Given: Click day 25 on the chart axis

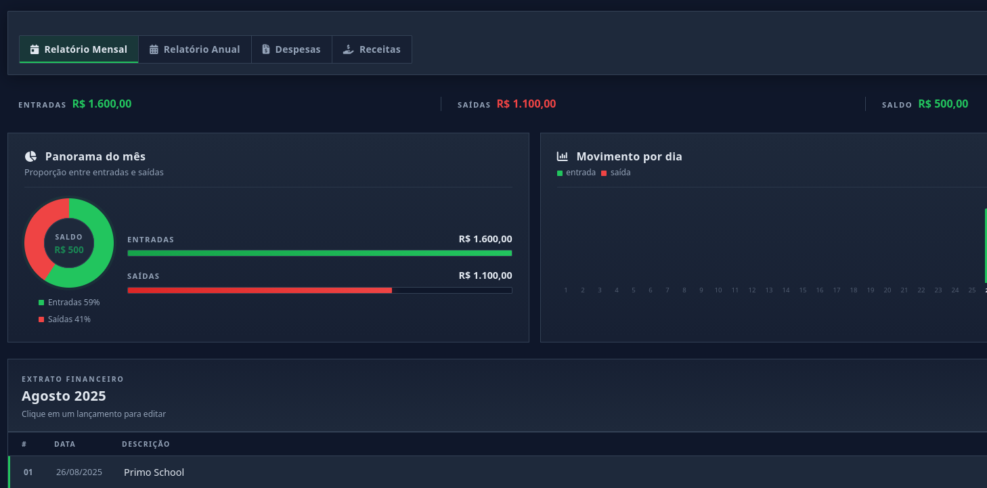Looking at the screenshot, I should tap(972, 290).
